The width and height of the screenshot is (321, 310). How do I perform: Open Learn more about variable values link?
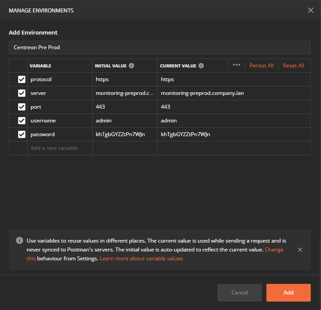[141, 259]
